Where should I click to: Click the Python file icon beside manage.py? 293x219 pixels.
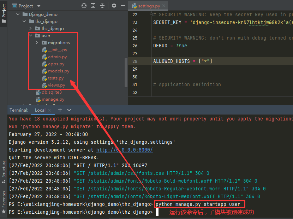click(x=38, y=100)
